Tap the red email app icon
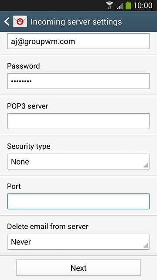Screen dimensions: 157x280 pyautogui.click(x=20, y=21)
